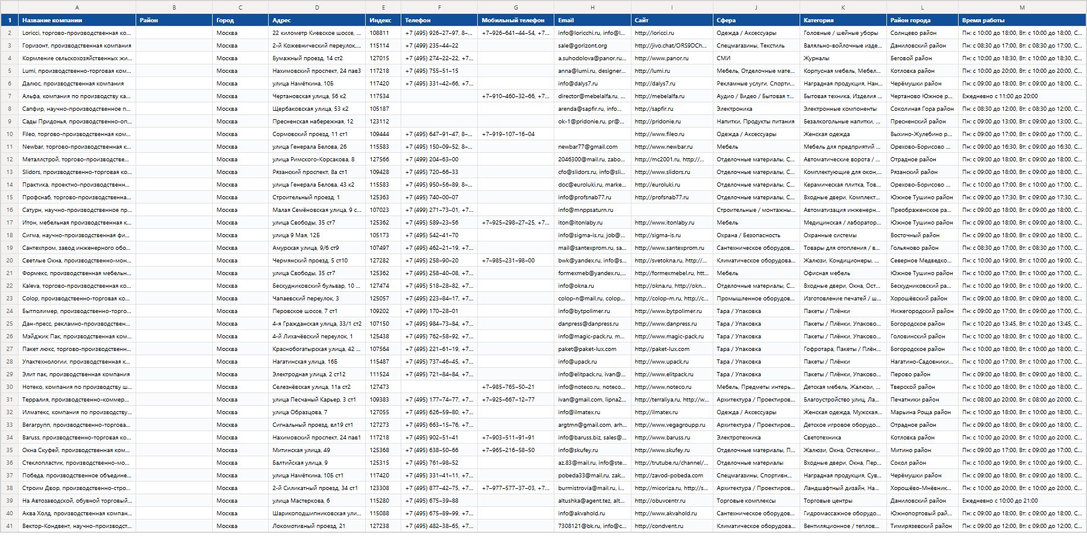Select address 'Чертановская улица, 56 к2'
Screen dimensions: 1087x543
pyautogui.click(x=317, y=96)
